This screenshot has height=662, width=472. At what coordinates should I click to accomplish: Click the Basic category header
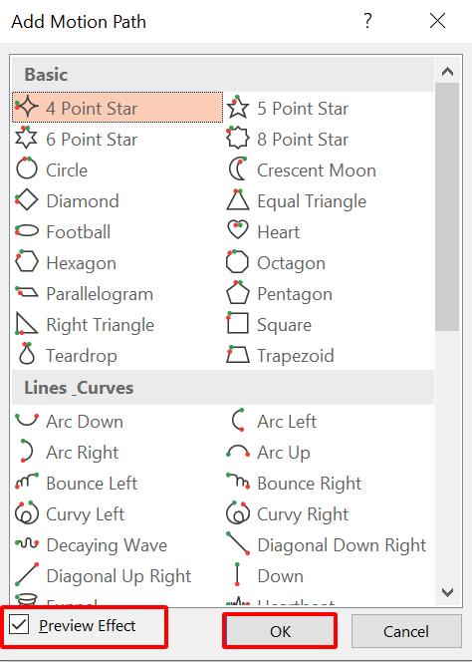pyautogui.click(x=223, y=75)
